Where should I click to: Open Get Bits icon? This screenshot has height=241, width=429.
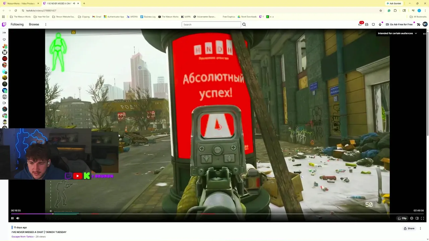[380, 24]
